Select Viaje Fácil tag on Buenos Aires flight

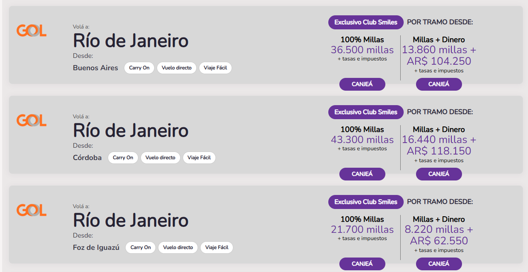(215, 68)
